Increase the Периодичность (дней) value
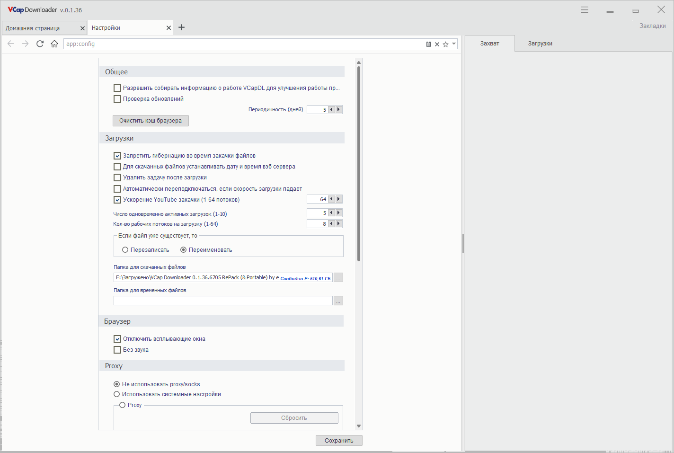Viewport: 674px width, 453px height. click(x=338, y=109)
